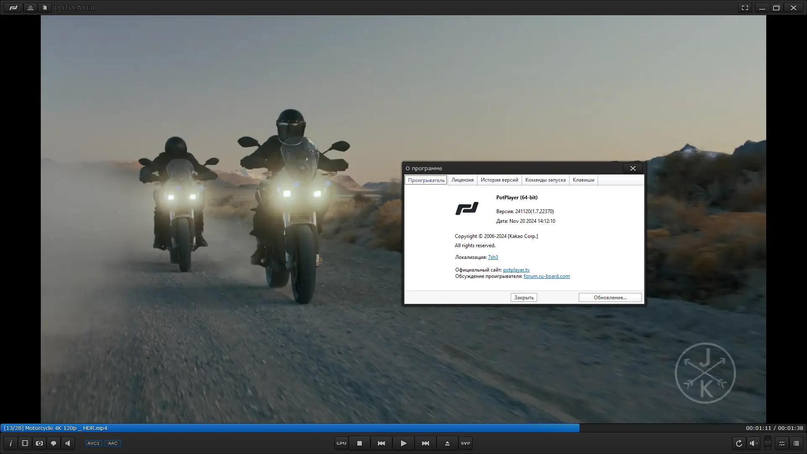Open subtitle settings via speech bubble icon
The height and width of the screenshot is (454, 807).
(53, 443)
